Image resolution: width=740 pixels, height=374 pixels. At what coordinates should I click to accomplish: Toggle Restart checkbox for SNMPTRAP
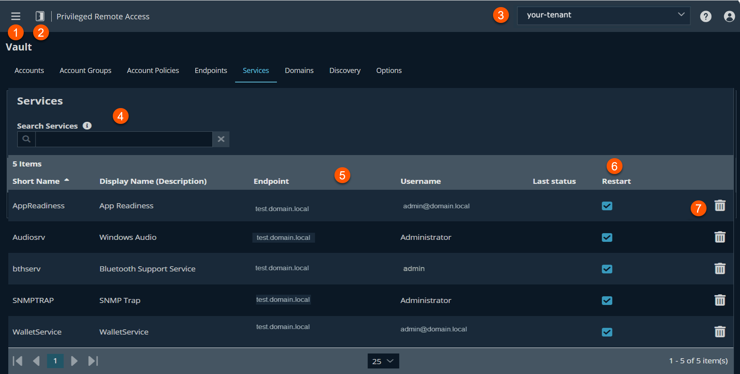607,301
